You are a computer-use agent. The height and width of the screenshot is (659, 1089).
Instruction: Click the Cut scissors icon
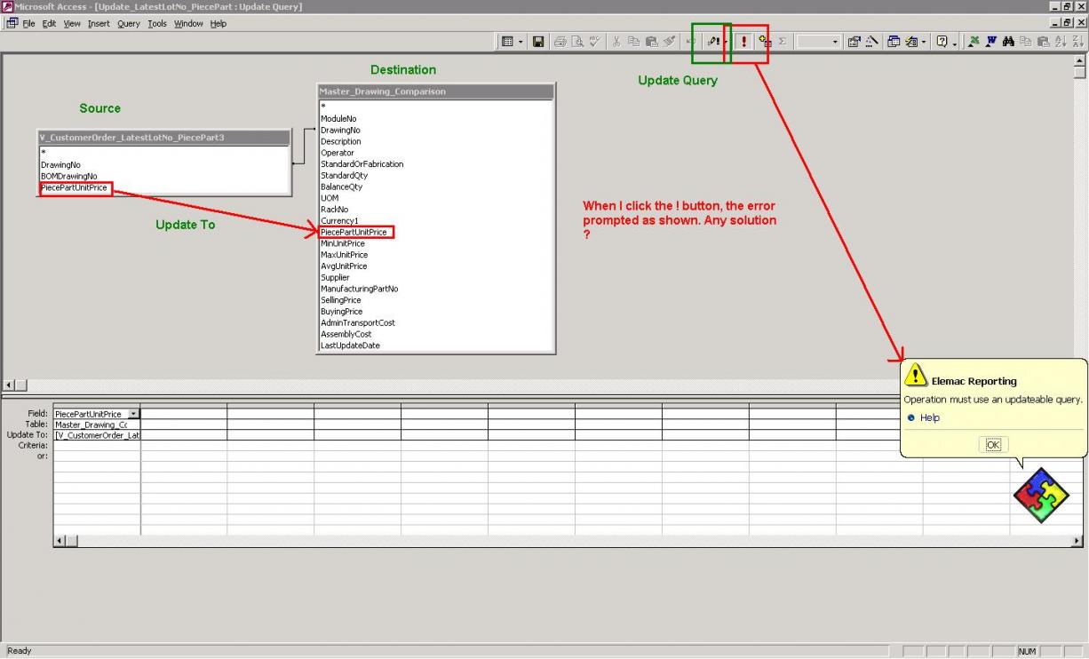click(616, 42)
